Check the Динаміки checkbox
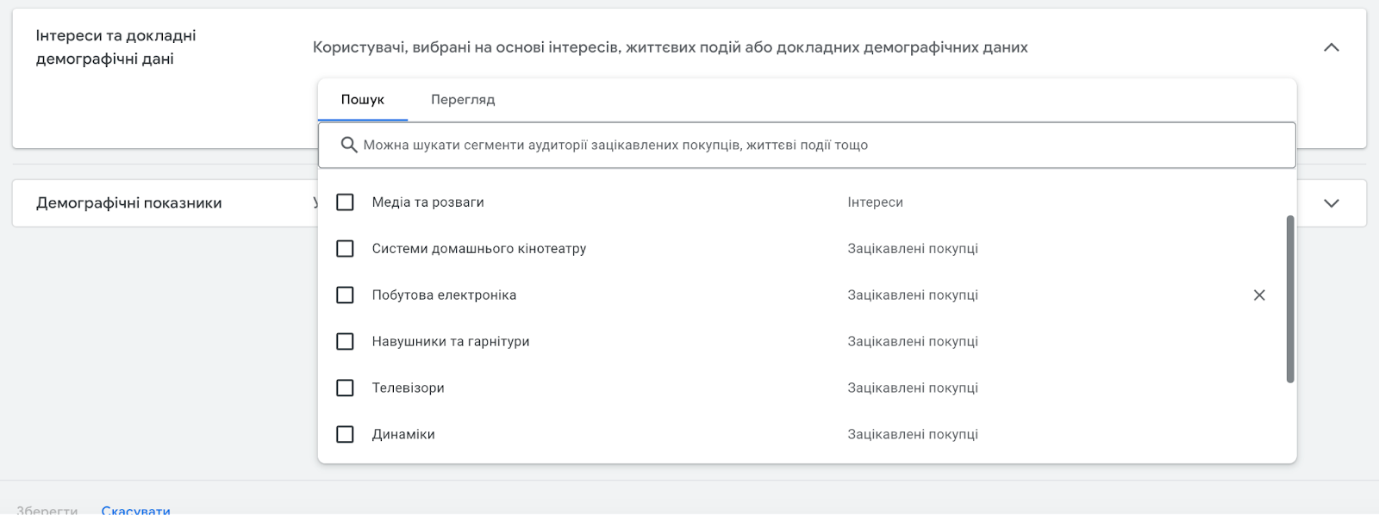 (345, 435)
